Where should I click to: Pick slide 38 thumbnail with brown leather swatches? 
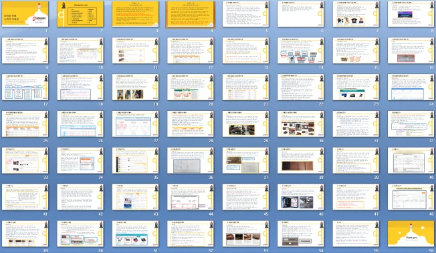click(300, 160)
